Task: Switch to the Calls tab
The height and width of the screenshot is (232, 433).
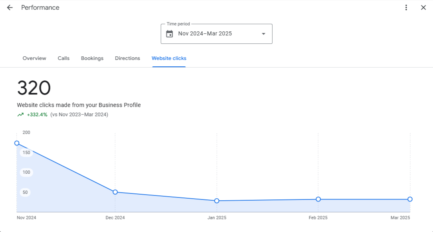Action: [64, 58]
